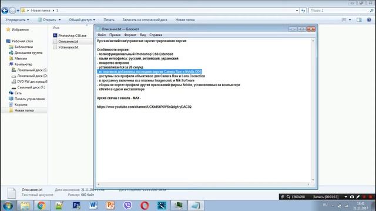This screenshot has height=211, width=376.
Task: Open the Explorer help icon
Action: point(369,20)
